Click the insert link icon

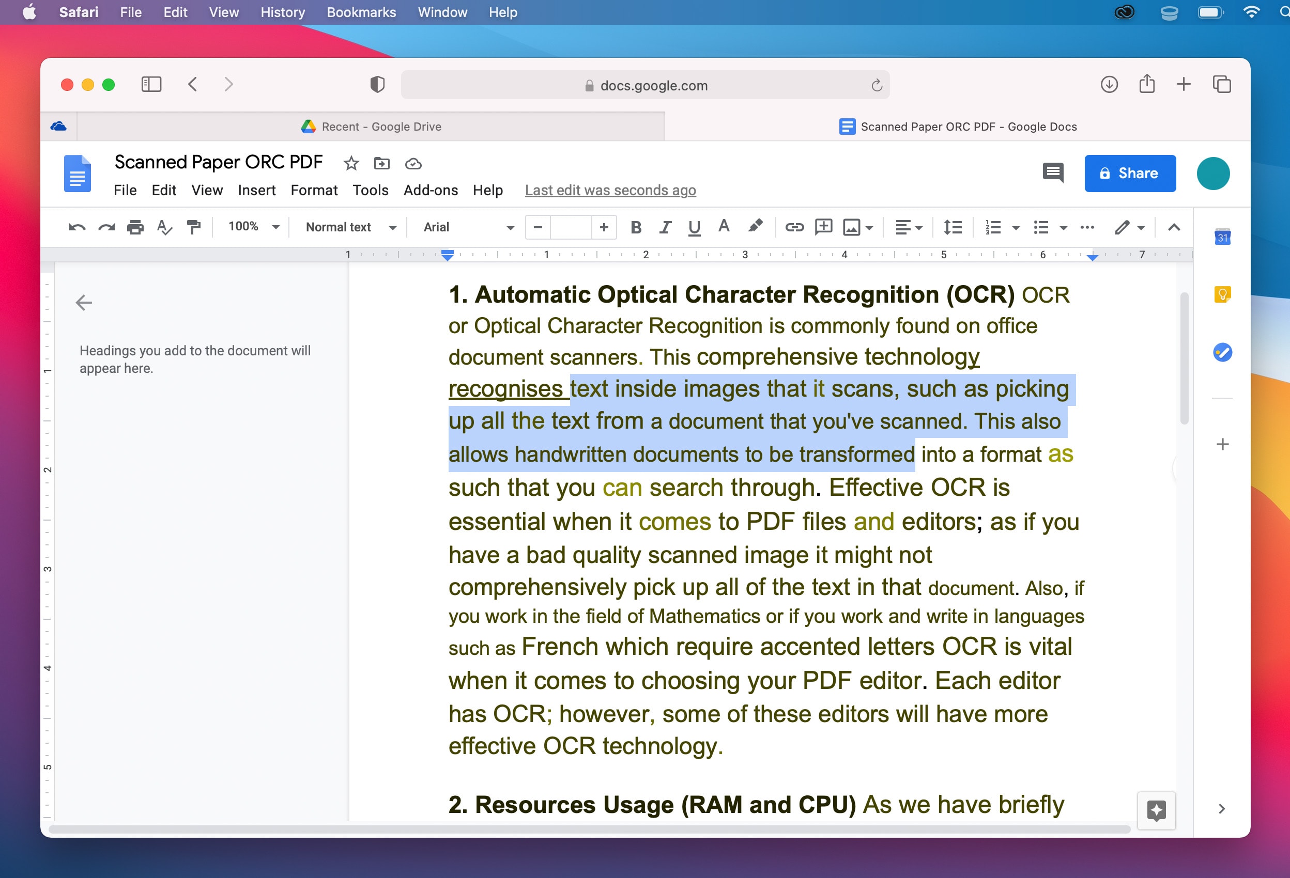pyautogui.click(x=794, y=227)
